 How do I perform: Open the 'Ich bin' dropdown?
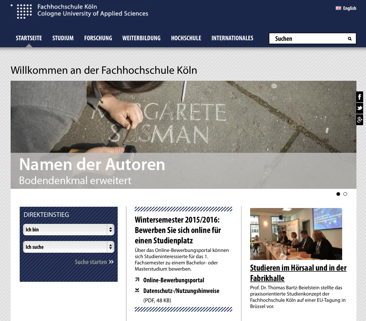(x=69, y=230)
